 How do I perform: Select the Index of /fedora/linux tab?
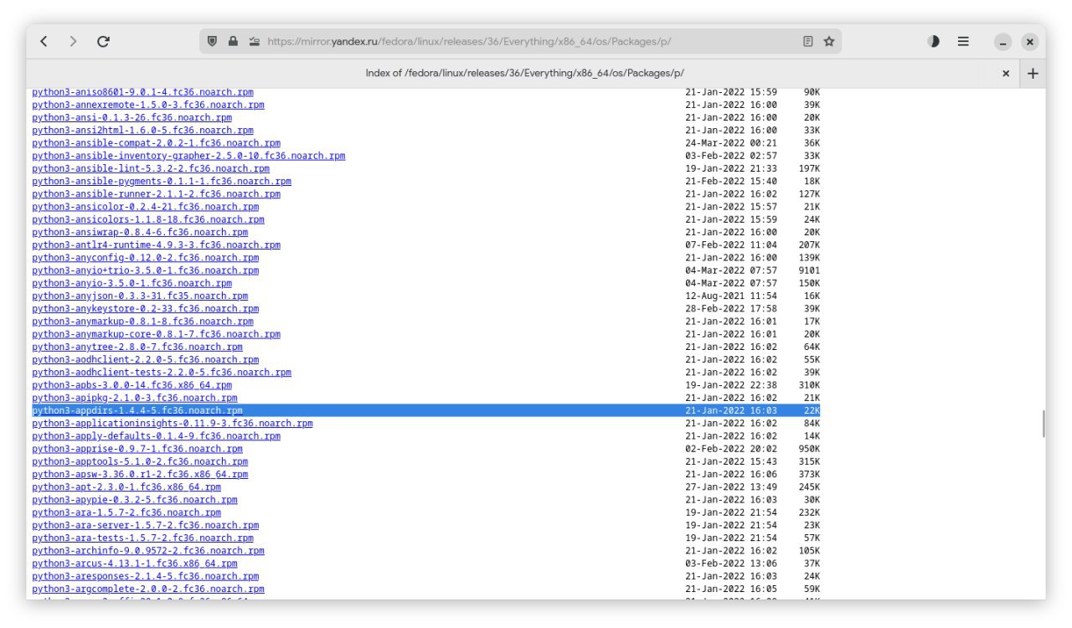[524, 74]
